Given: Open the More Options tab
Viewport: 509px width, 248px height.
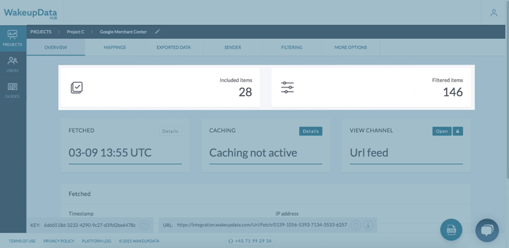Looking at the screenshot, I should (351, 47).
